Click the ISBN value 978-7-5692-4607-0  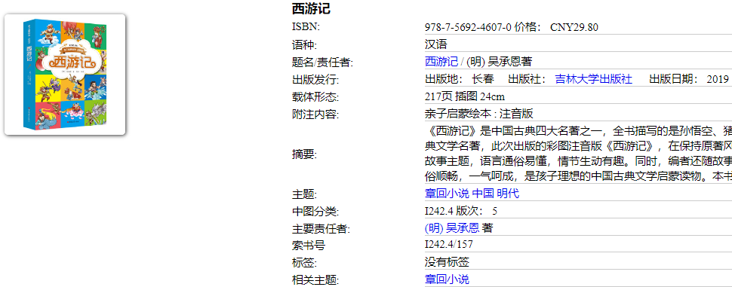click(468, 27)
